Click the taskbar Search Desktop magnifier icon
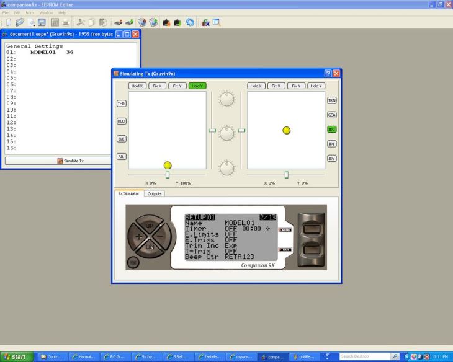This screenshot has width=453, height=362. [x=395, y=356]
